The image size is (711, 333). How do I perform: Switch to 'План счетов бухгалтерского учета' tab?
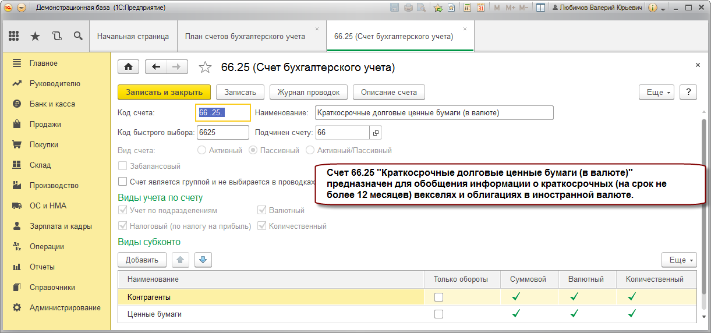[x=245, y=36]
